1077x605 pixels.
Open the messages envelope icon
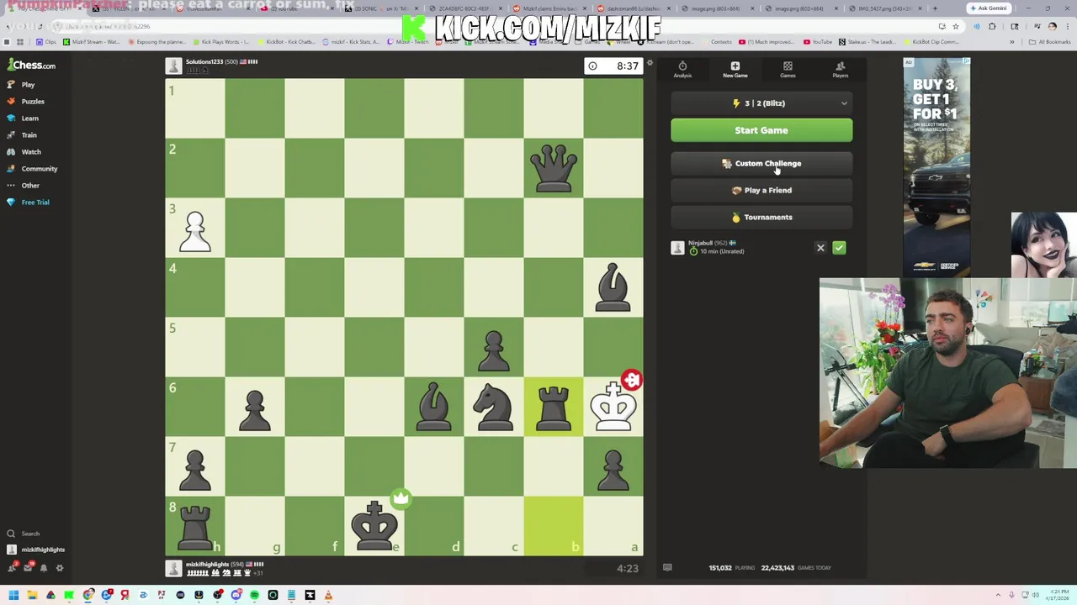click(x=28, y=568)
